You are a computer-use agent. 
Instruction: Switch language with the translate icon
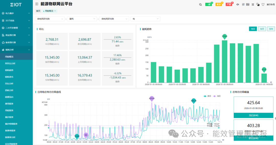(258, 4)
